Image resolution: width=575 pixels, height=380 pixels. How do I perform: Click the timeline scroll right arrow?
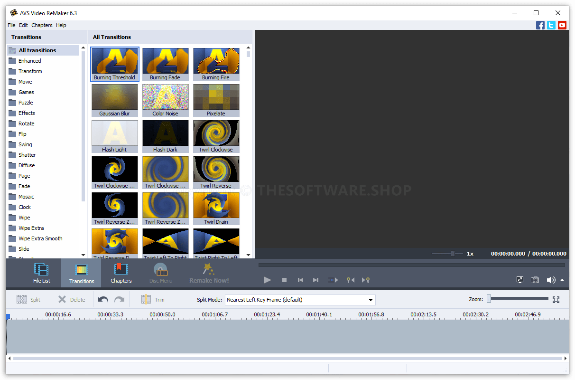point(566,359)
